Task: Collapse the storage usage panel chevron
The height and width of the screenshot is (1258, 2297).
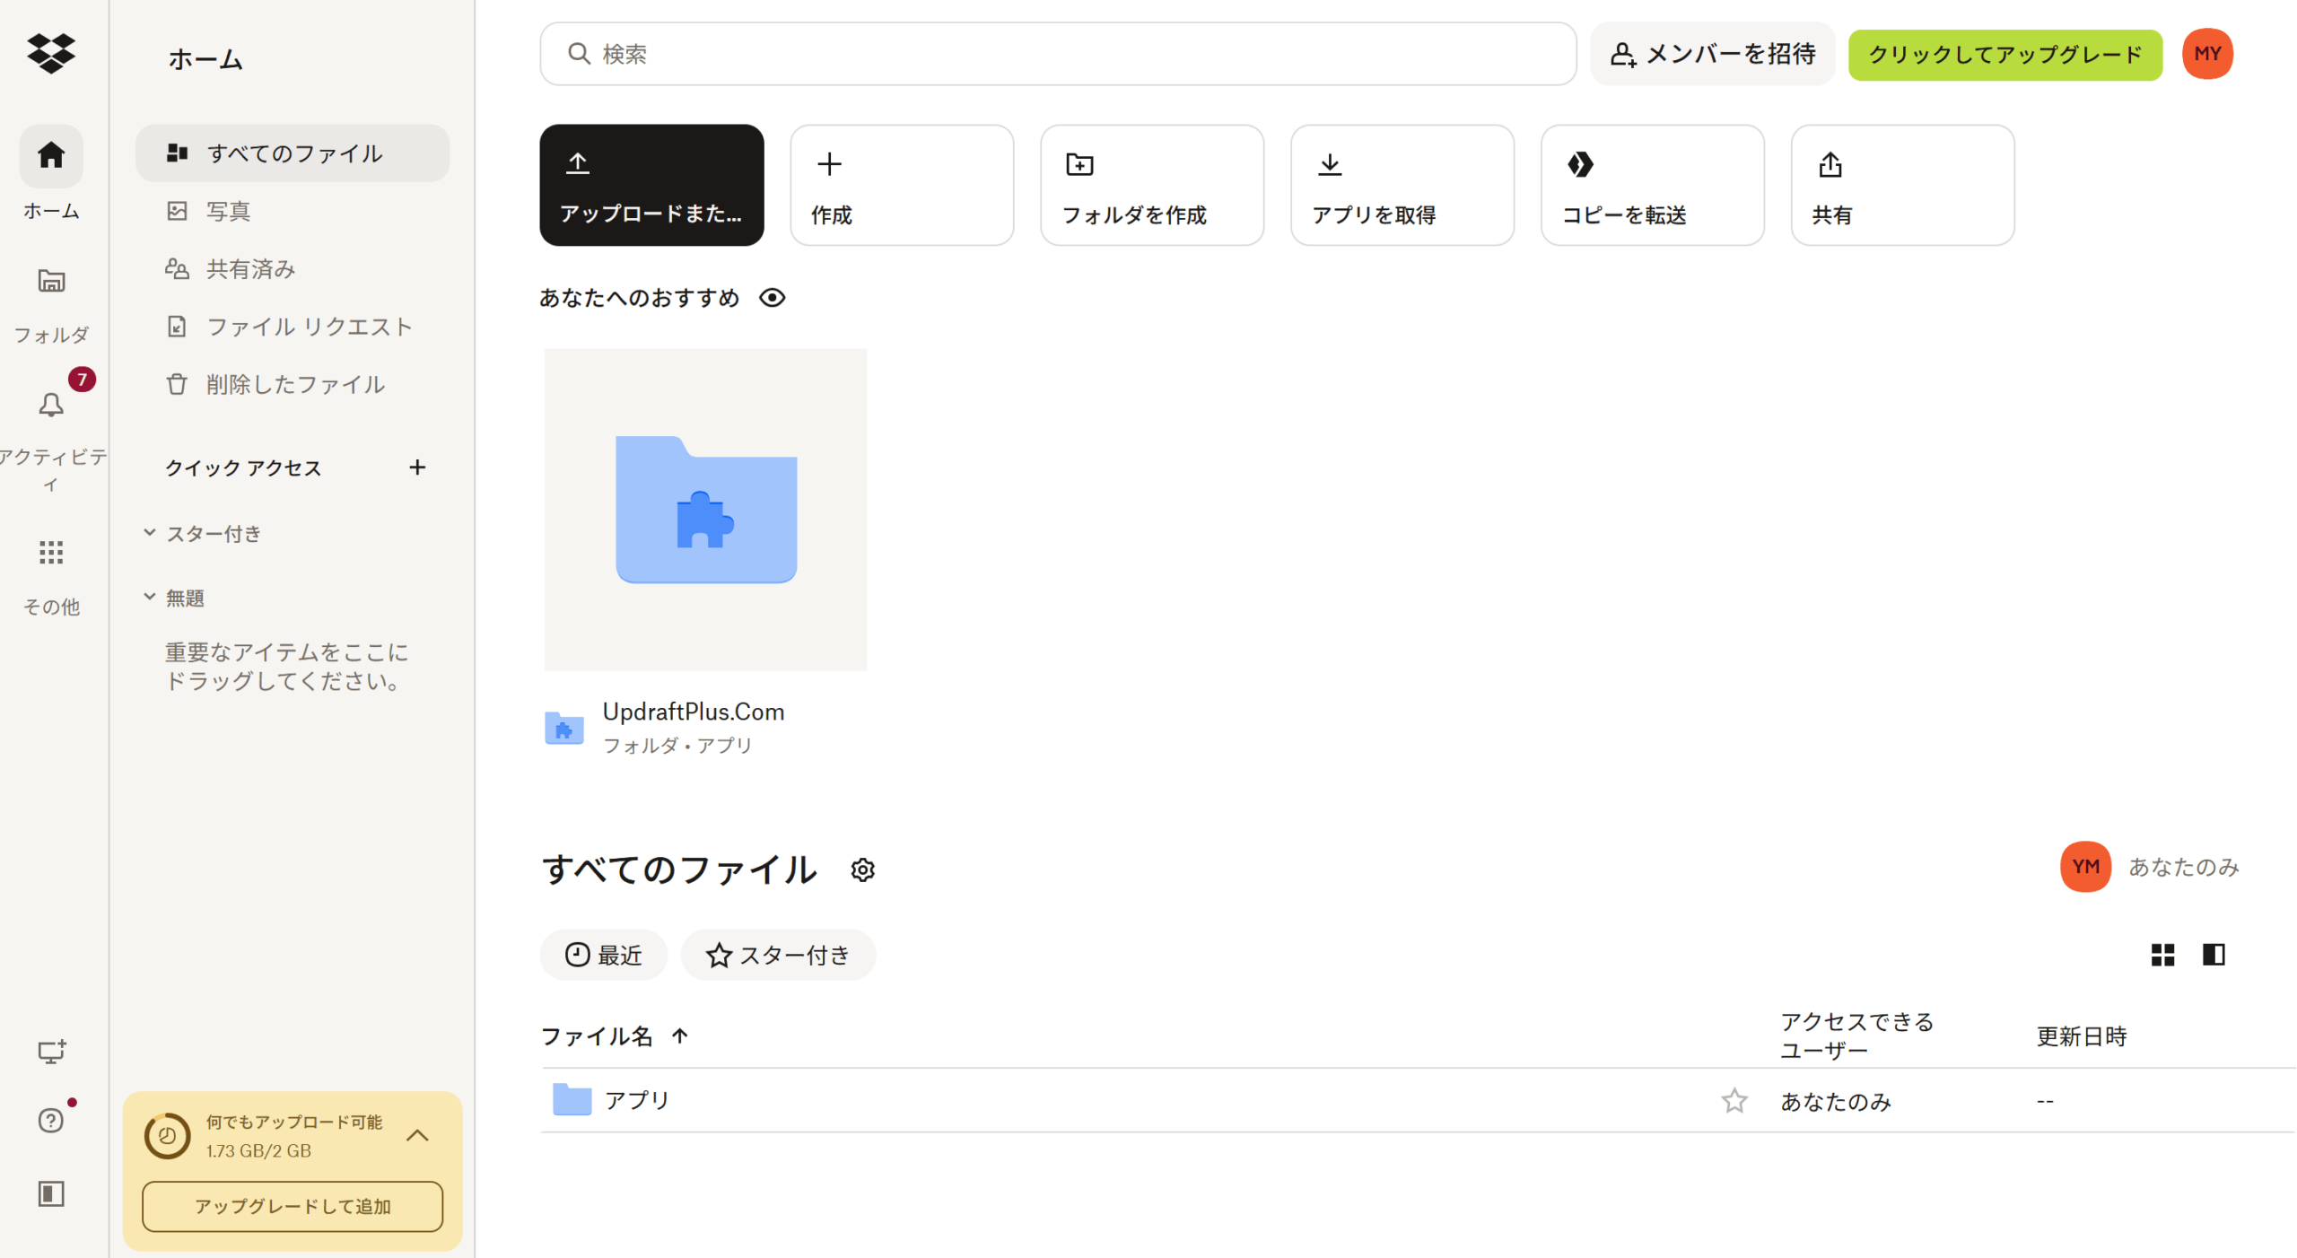Action: (417, 1135)
